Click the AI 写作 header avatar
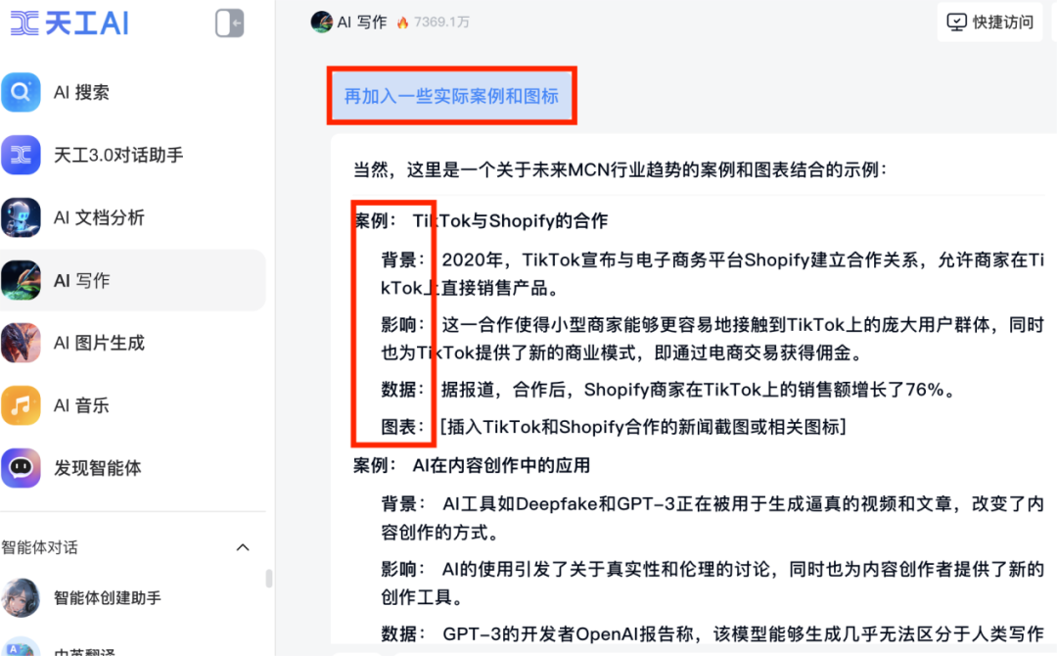This screenshot has height=656, width=1057. tap(321, 23)
